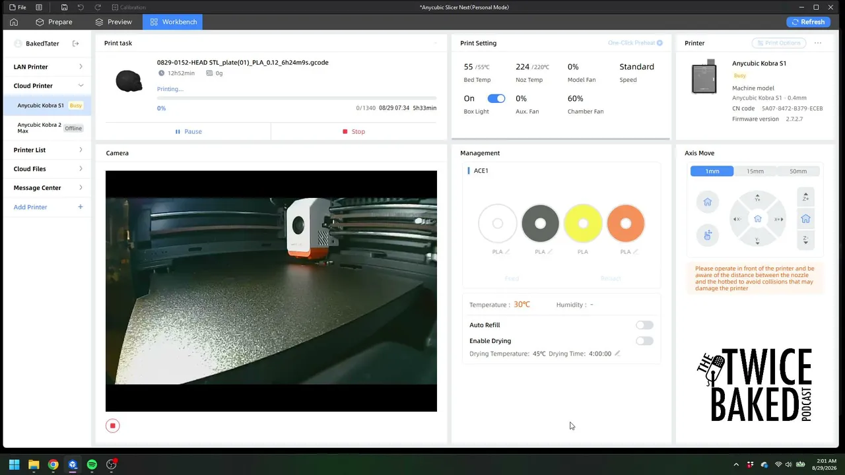Switch to the Prepare tab
Viewport: 845px width, 475px height.
click(x=54, y=22)
